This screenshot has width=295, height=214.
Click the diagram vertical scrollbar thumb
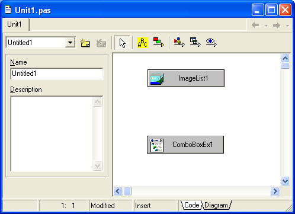(286, 66)
